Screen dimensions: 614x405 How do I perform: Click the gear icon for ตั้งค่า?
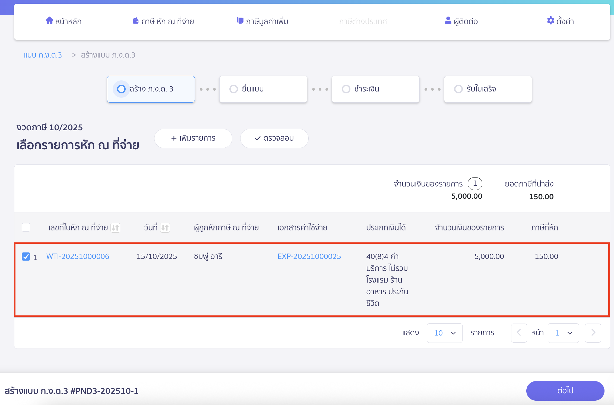click(x=550, y=21)
